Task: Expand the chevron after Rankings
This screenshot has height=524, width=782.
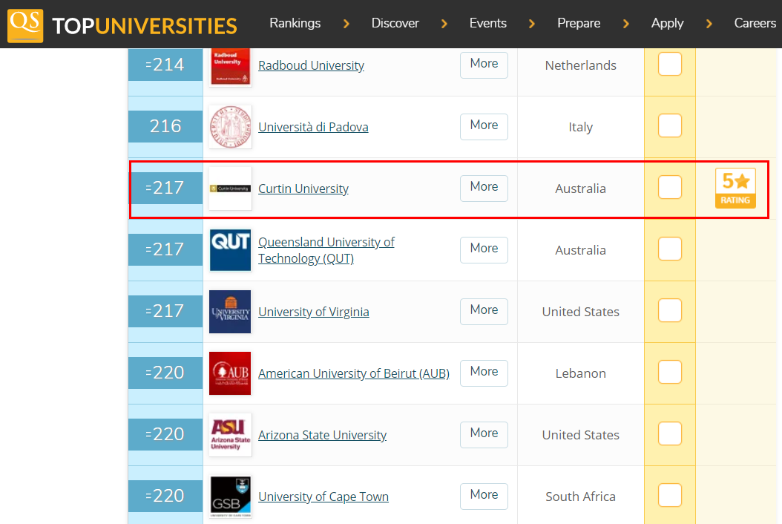Action: (346, 24)
